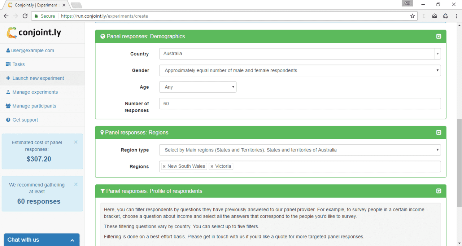Collapse the Profile of respondents panel

point(439,191)
